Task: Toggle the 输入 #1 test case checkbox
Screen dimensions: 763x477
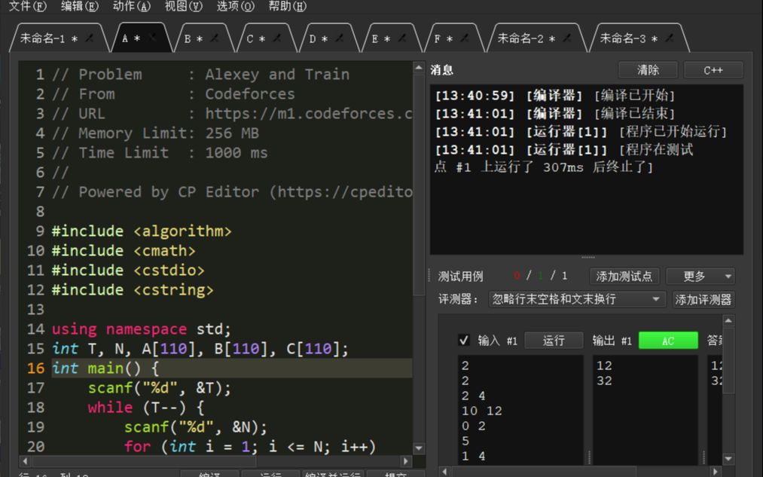Action: click(x=464, y=340)
